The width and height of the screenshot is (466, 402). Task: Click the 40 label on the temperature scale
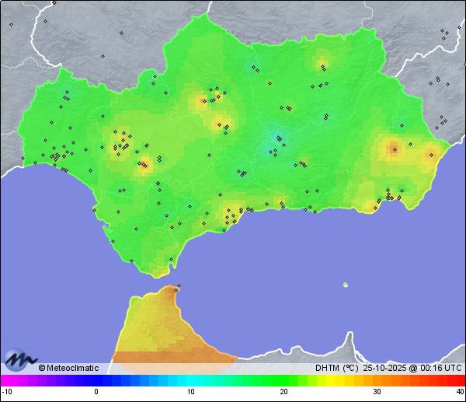(460, 392)
